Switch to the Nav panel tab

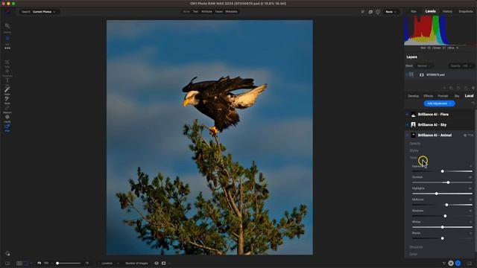414,12
